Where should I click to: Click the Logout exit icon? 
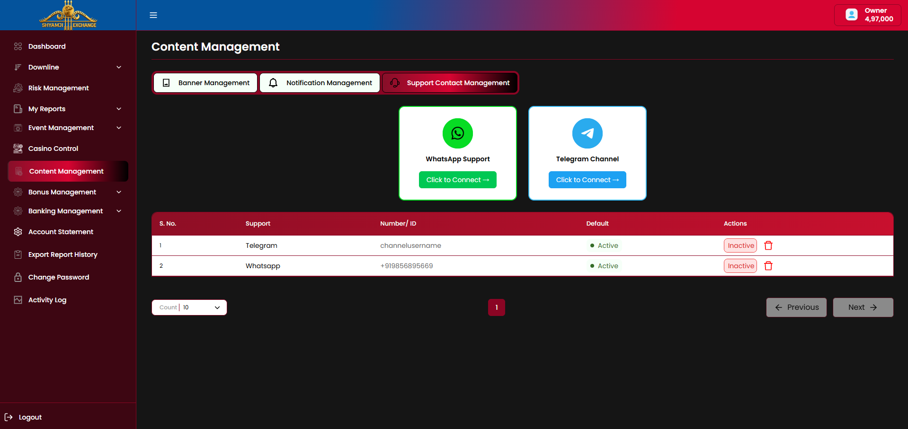tap(9, 417)
